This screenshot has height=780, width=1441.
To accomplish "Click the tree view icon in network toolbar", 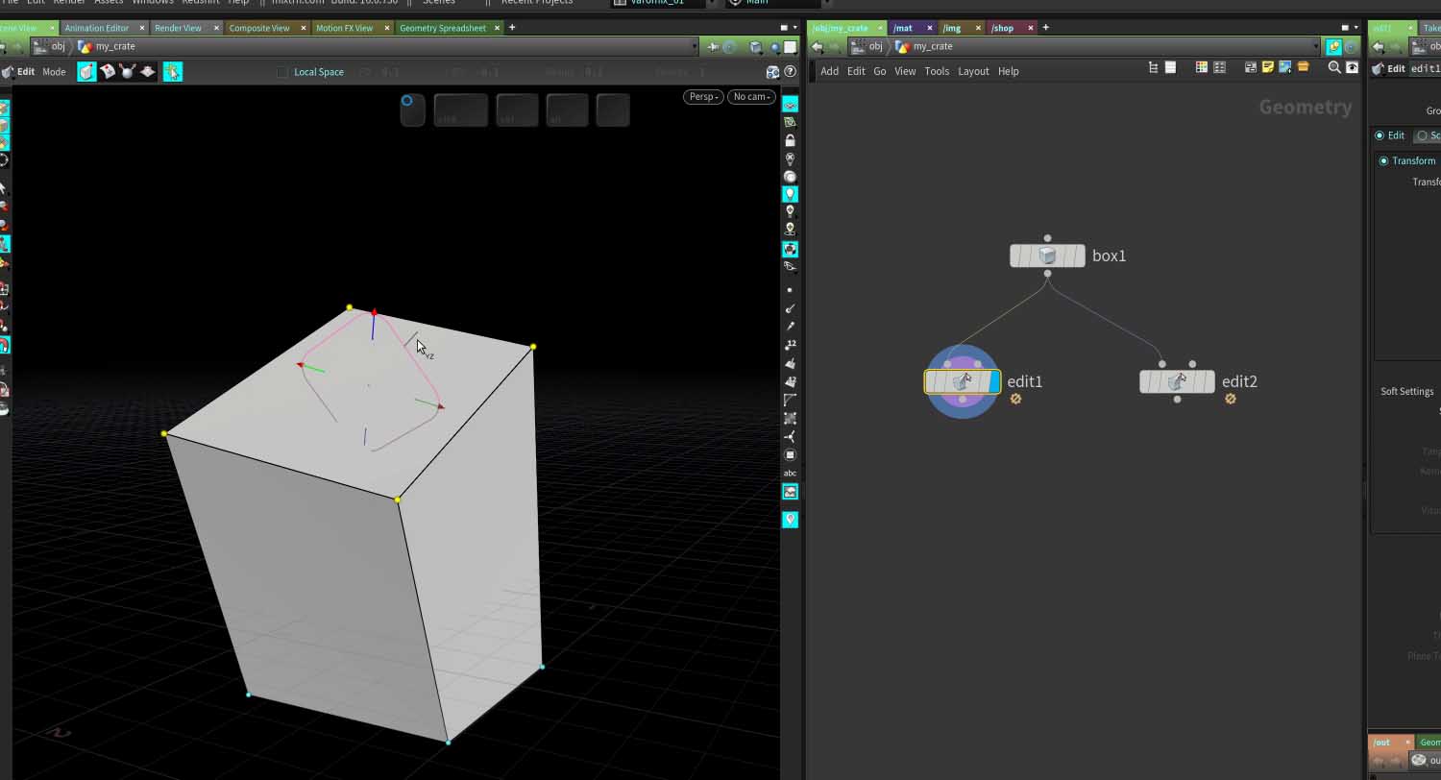I will click(1153, 67).
